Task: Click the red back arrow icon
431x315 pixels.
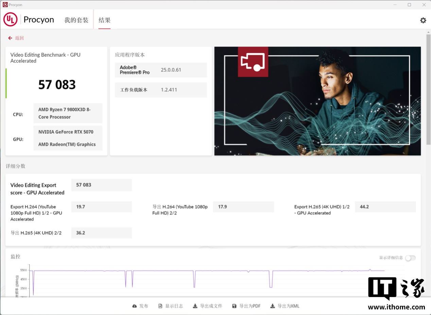Action: pyautogui.click(x=10, y=38)
